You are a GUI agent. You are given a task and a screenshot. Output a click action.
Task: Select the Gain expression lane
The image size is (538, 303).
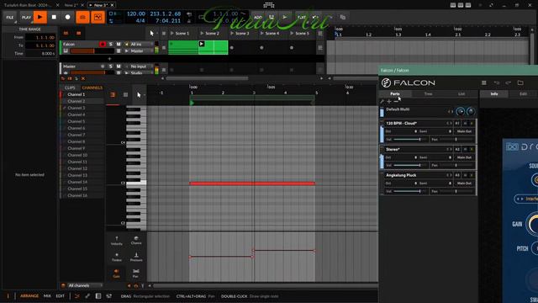pos(116,274)
